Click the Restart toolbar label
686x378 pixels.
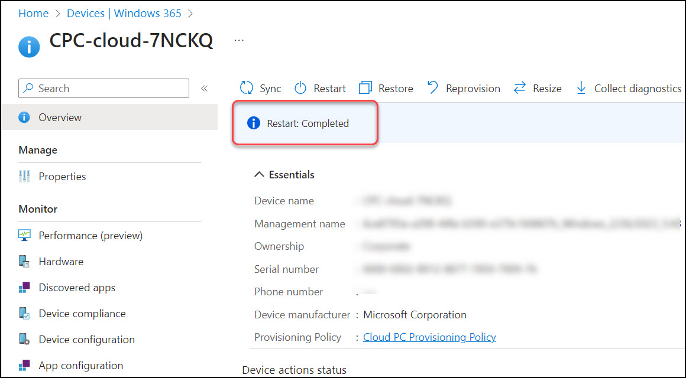pos(329,89)
